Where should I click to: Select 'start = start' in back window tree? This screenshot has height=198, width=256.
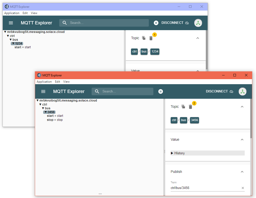click(23, 47)
